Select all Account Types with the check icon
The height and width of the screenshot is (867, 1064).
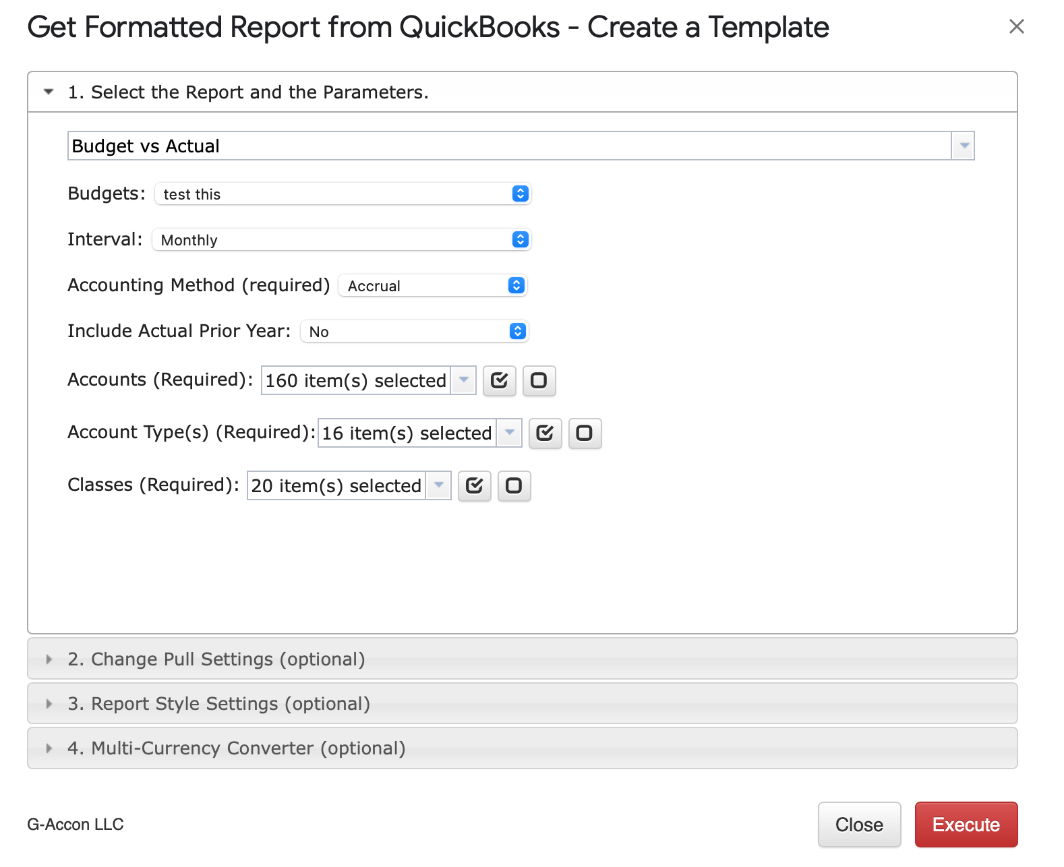point(545,433)
